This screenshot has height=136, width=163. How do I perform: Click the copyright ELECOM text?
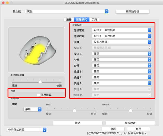coord(117,133)
